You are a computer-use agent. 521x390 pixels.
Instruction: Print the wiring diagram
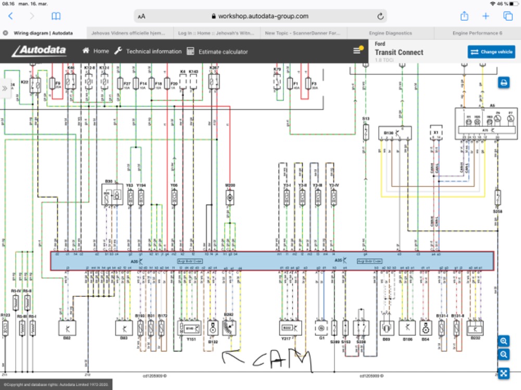click(504, 83)
